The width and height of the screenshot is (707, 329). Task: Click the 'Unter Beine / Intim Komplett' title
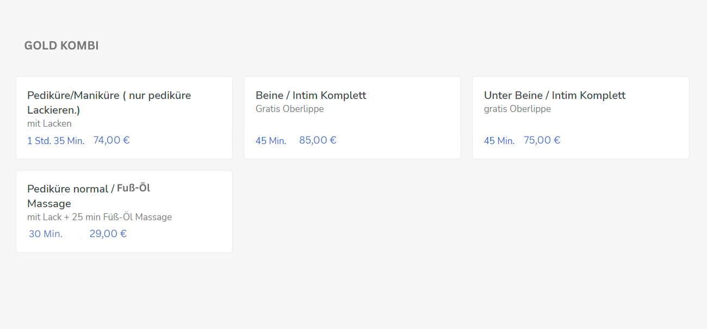tap(555, 95)
